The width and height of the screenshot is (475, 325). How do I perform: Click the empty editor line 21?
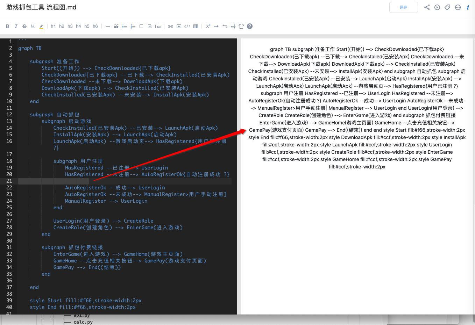pos(125,181)
